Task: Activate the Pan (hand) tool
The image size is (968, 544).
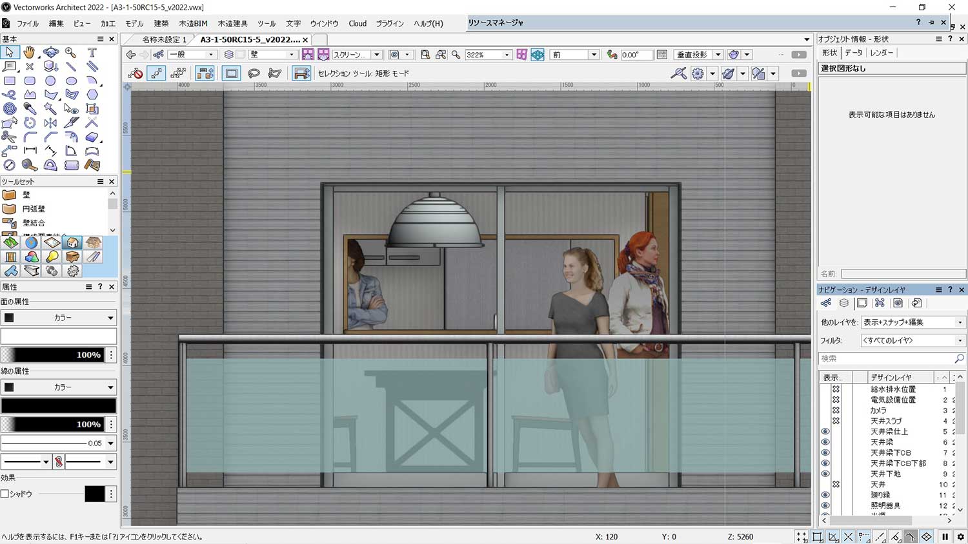Action: click(x=29, y=52)
